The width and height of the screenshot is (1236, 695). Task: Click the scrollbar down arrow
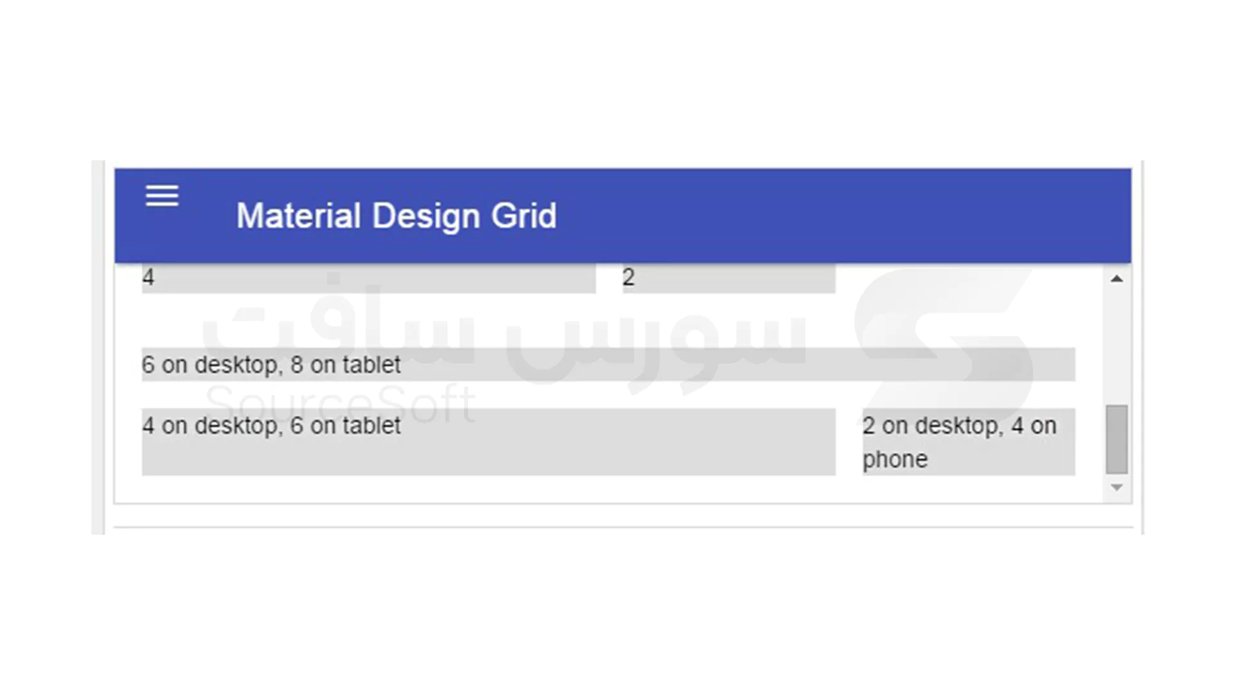[x=1117, y=487]
